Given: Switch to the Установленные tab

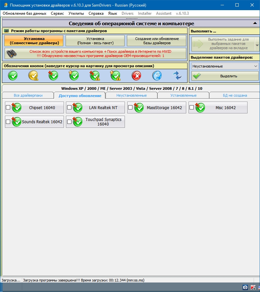Looking at the screenshot, I should [x=183, y=95].
